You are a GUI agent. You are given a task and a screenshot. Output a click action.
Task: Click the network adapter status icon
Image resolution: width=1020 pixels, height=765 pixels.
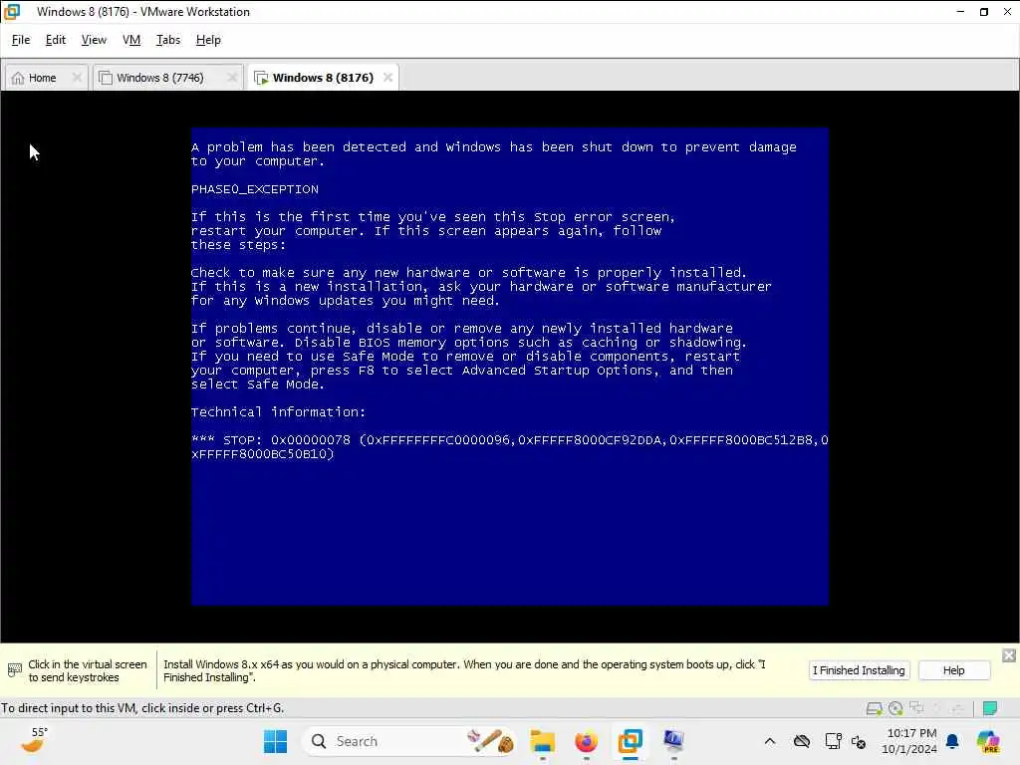pyautogui.click(x=916, y=708)
